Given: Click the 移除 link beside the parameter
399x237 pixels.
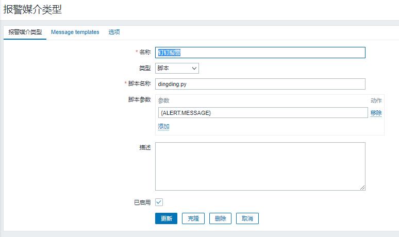Looking at the screenshot, I should tap(376, 113).
